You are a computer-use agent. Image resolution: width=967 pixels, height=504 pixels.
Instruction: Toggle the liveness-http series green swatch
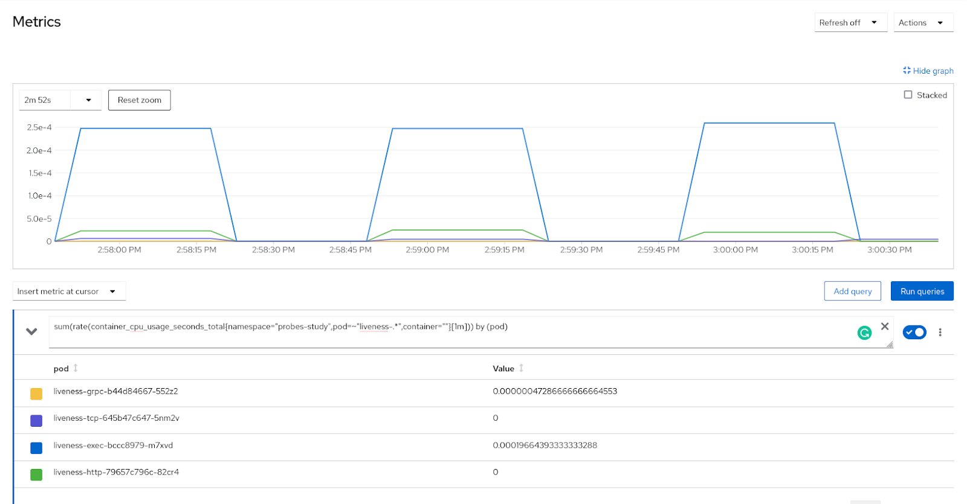pos(36,475)
